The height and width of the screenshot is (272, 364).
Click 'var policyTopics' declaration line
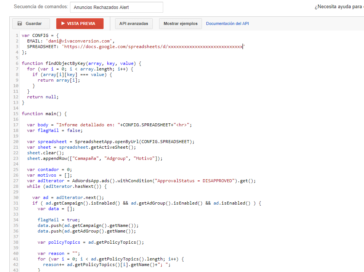coord(91,242)
